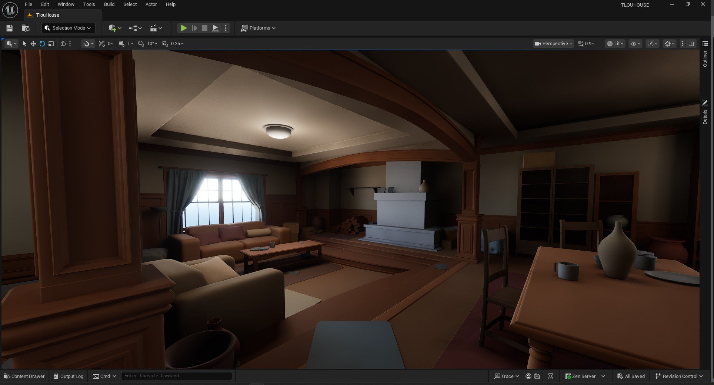Open scale snap 0.25 value dropdown
714x385 pixels.
tap(177, 44)
